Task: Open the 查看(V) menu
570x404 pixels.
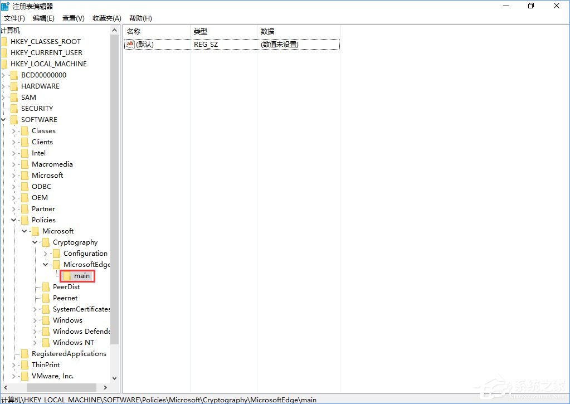Action: tap(73, 18)
